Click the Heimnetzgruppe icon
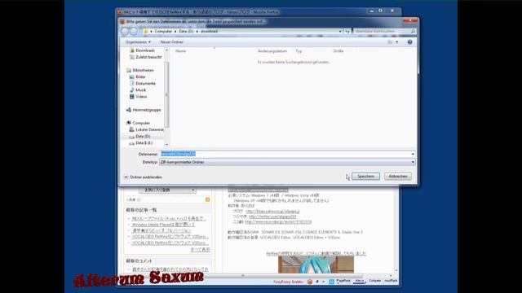Screen dimensions: 522x293 (129, 110)
